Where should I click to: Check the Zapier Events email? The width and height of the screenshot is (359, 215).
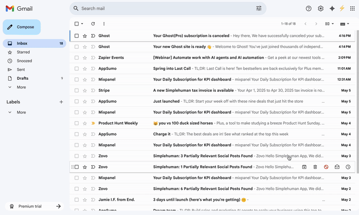click(x=76, y=58)
